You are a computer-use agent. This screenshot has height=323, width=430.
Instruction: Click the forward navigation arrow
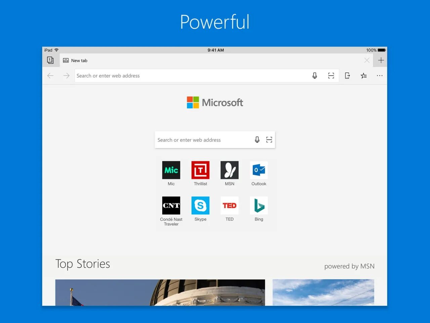[x=66, y=75]
